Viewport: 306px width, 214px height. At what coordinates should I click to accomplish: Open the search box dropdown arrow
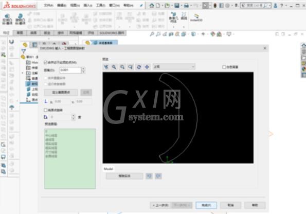click(269, 6)
